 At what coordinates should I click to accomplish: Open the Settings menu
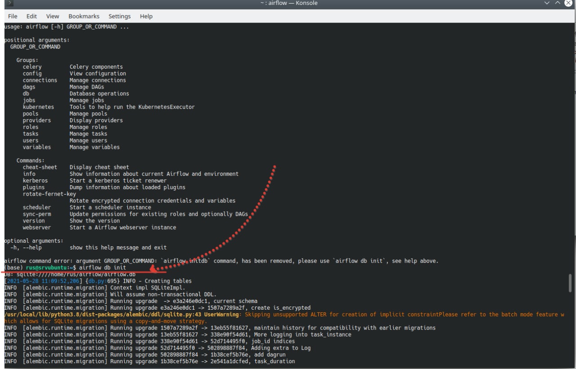coord(119,16)
